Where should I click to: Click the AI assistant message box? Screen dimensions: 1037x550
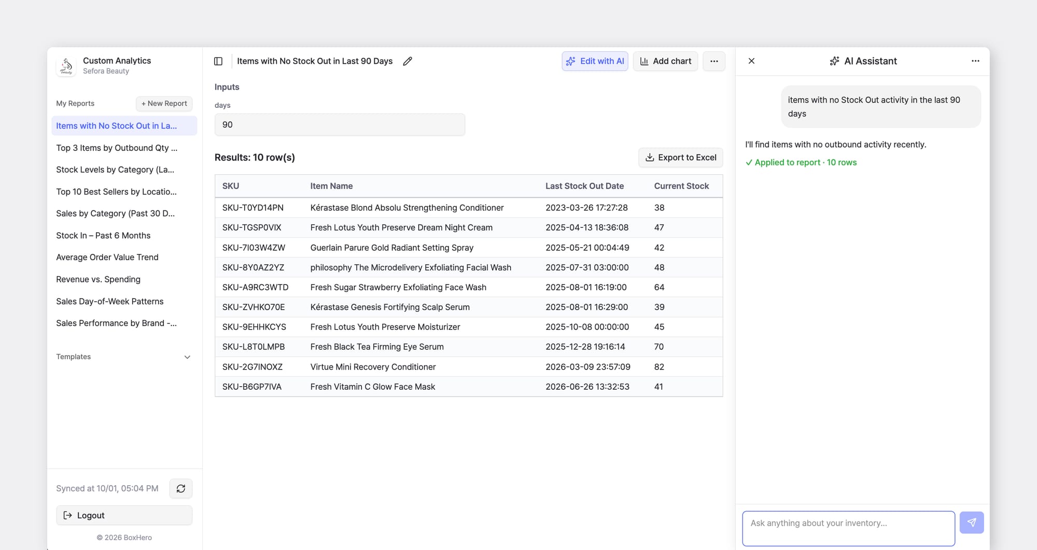[x=848, y=528]
